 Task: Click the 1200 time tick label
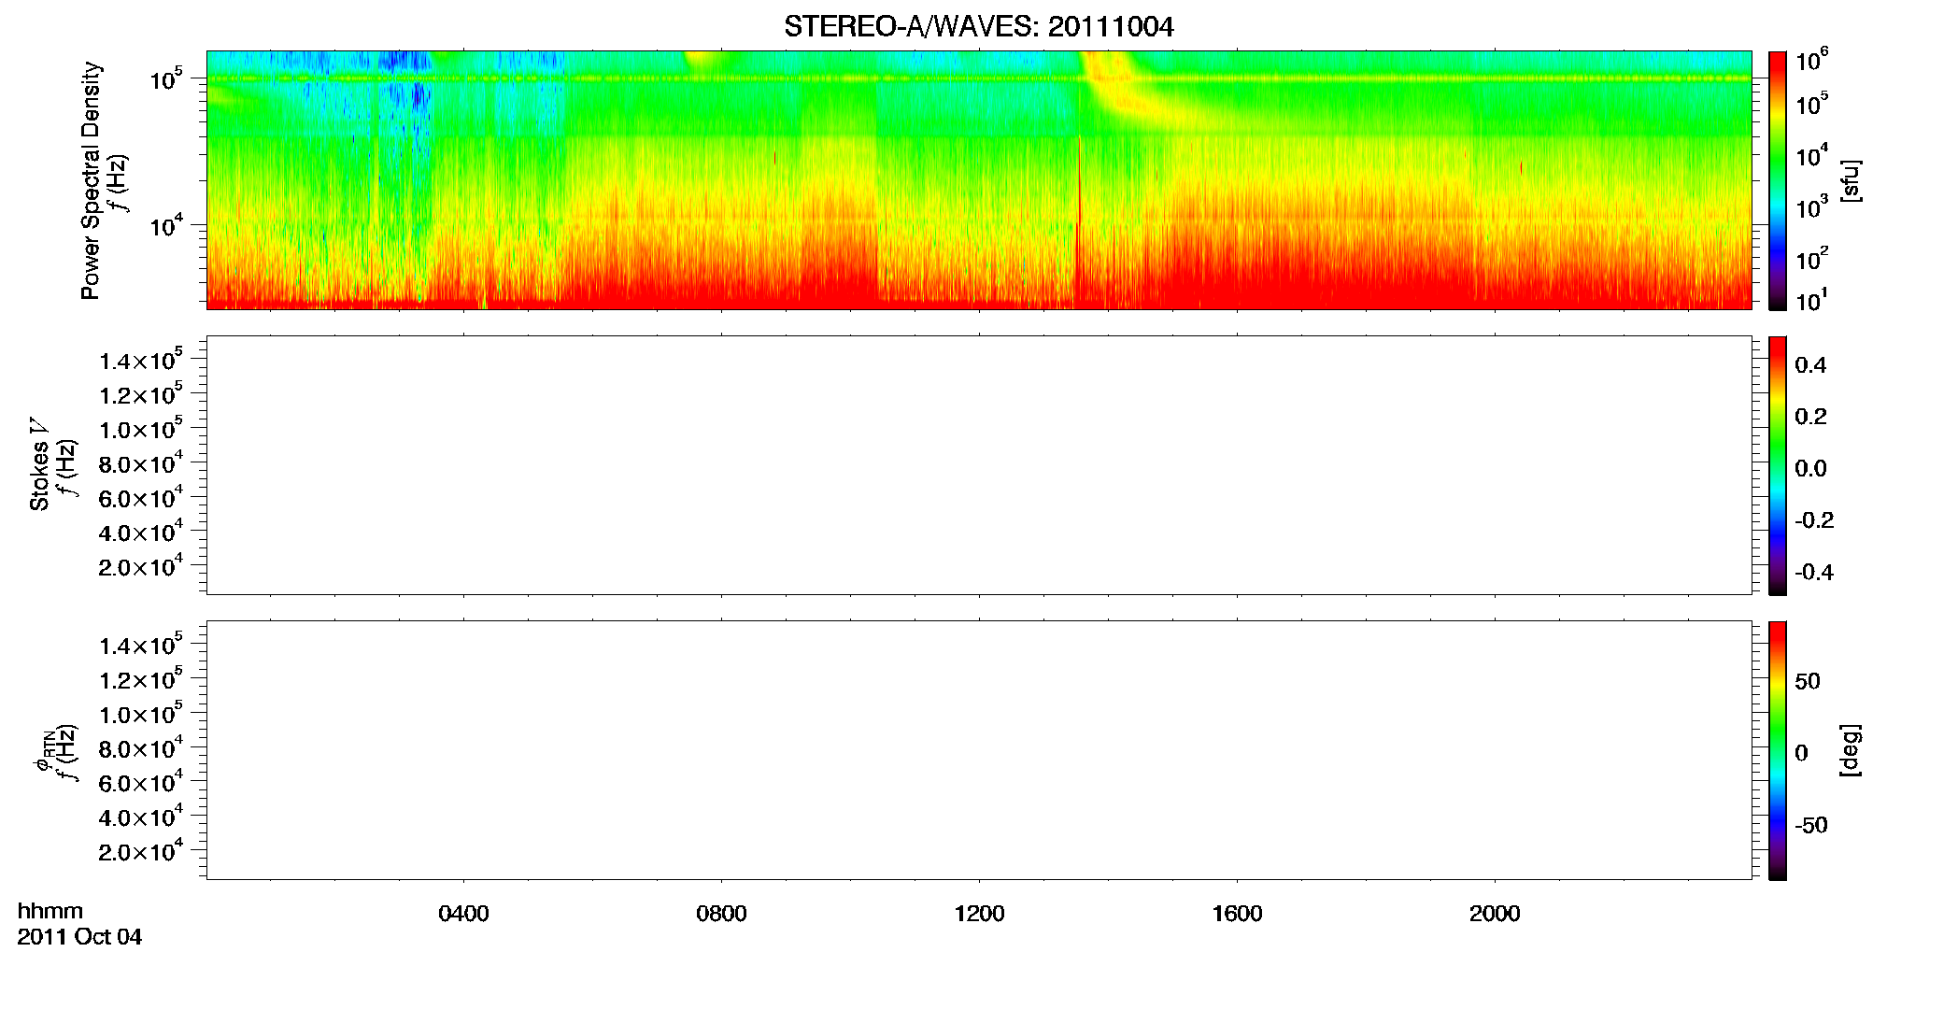[979, 914]
